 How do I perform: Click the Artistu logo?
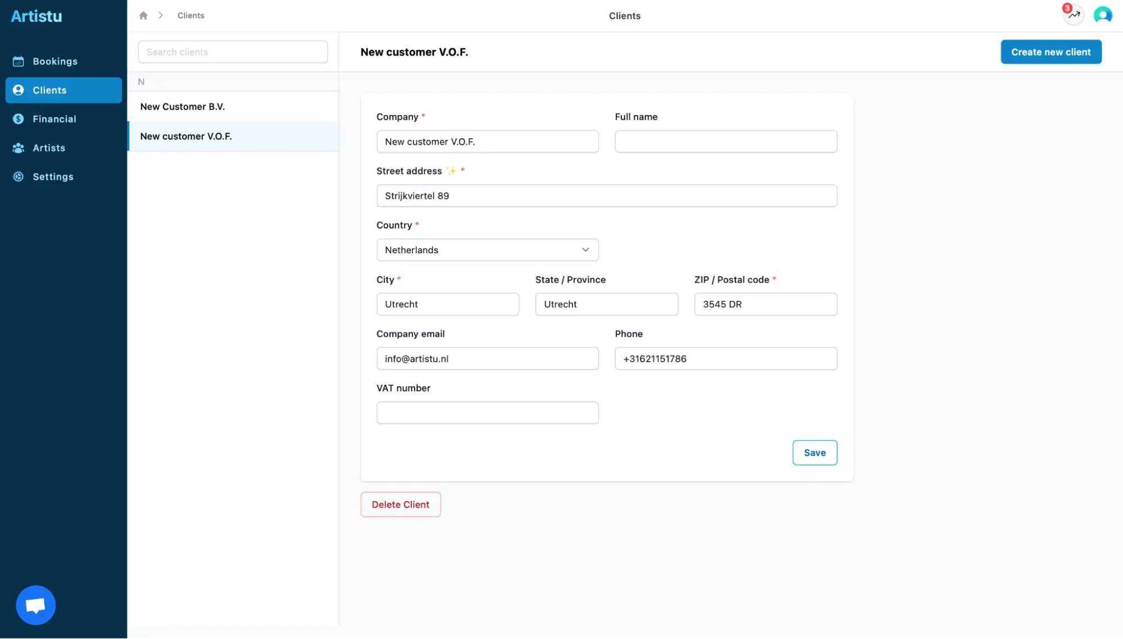click(x=37, y=16)
